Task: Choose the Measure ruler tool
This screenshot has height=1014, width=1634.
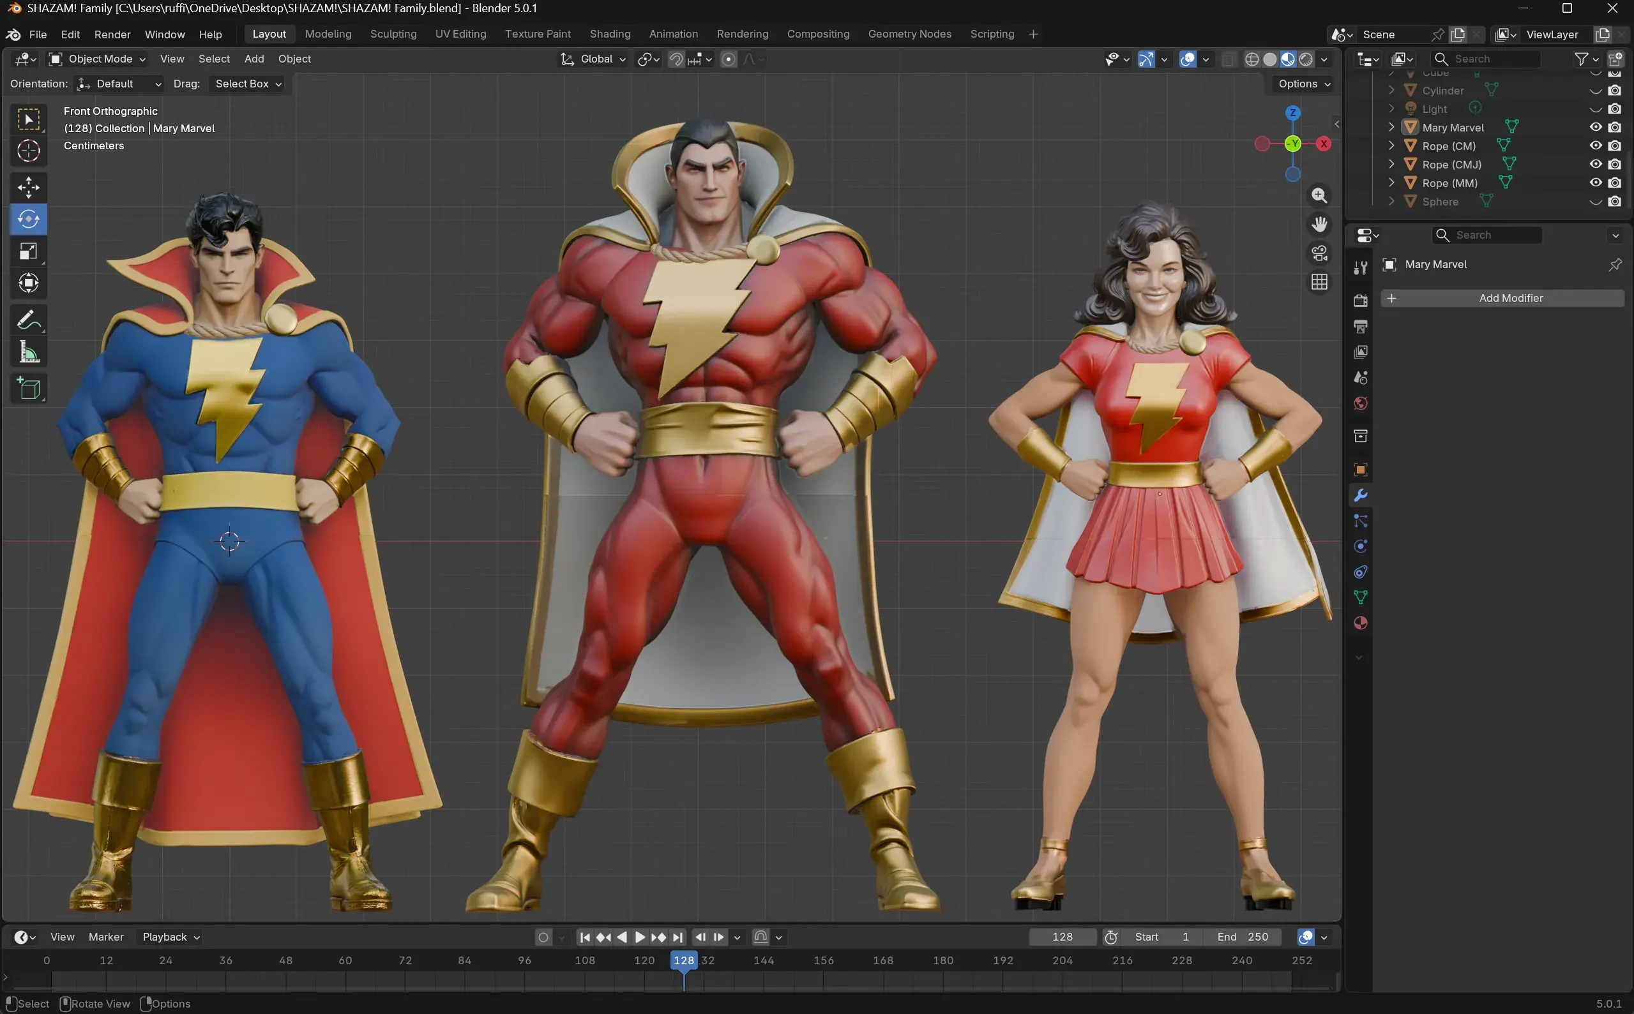Action: pyautogui.click(x=28, y=352)
